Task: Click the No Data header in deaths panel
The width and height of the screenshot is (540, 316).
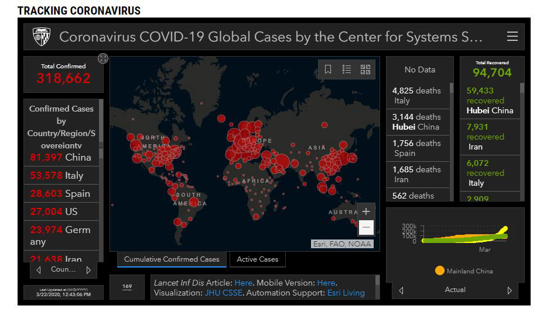Action: coord(420,70)
